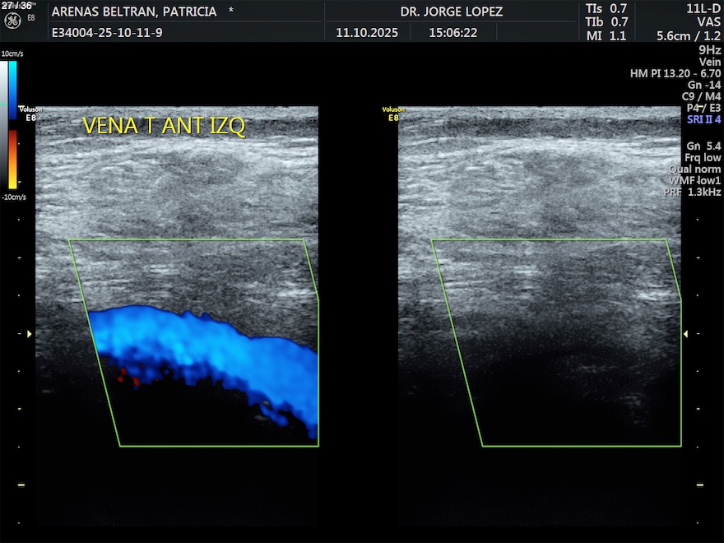Click the patient ID E34004-25-10-11-9
724x543 pixels.
106,33
